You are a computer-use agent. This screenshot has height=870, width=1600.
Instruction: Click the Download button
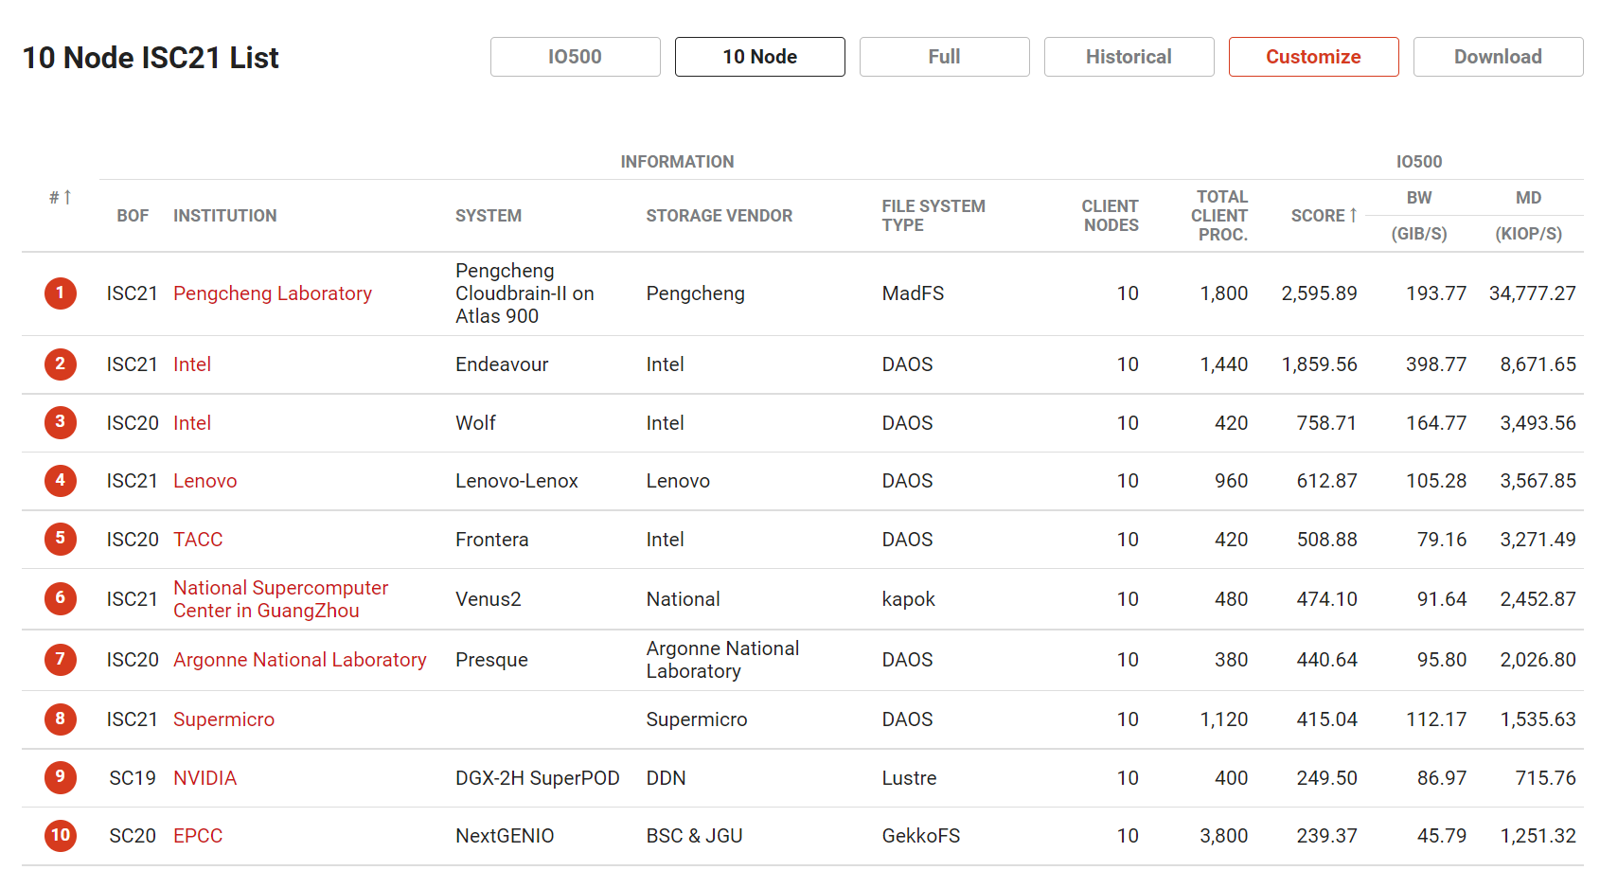[1499, 57]
